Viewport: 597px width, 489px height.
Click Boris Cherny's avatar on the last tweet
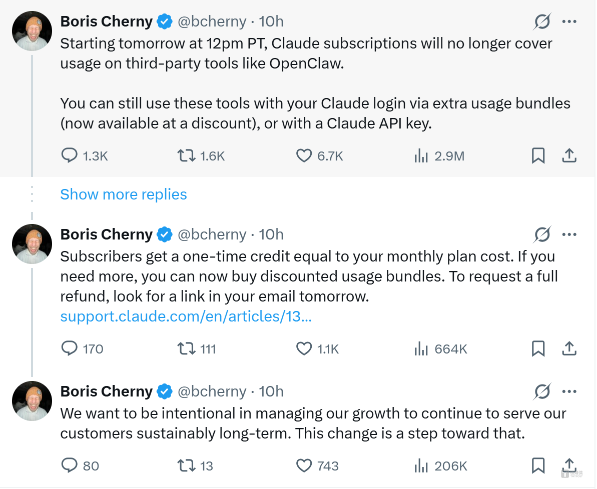32,401
